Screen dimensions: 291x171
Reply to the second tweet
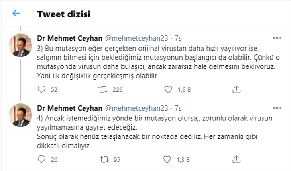(42, 159)
